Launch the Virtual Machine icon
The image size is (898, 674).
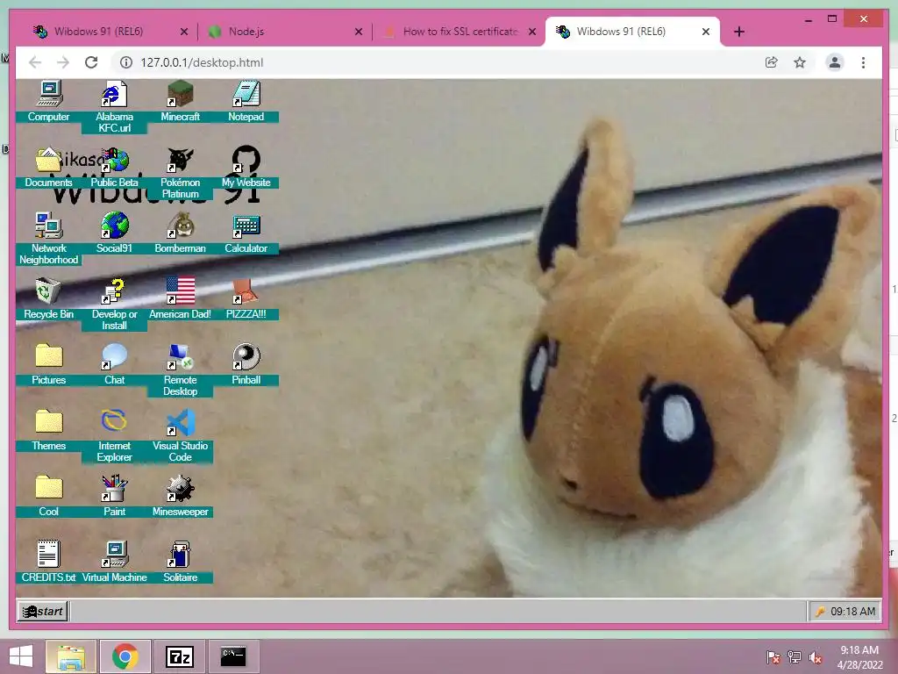[x=115, y=563]
